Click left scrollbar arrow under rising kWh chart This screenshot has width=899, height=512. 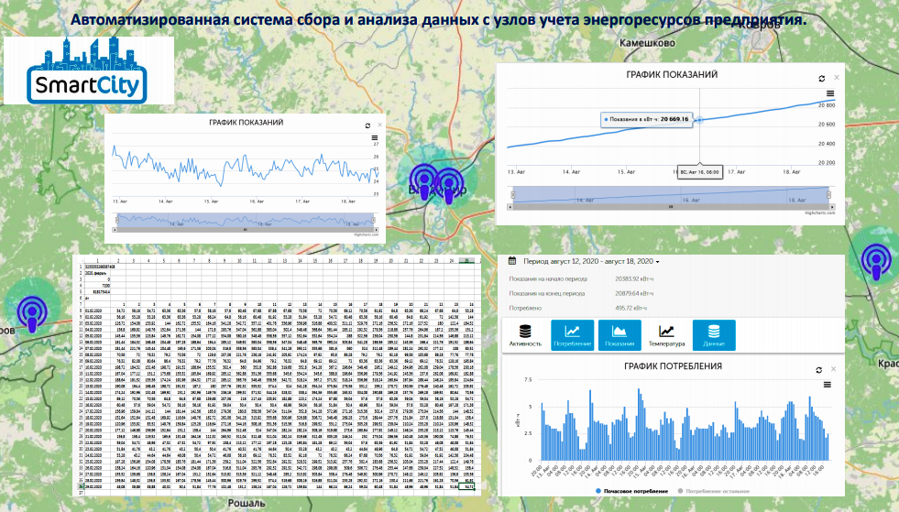pos(510,207)
